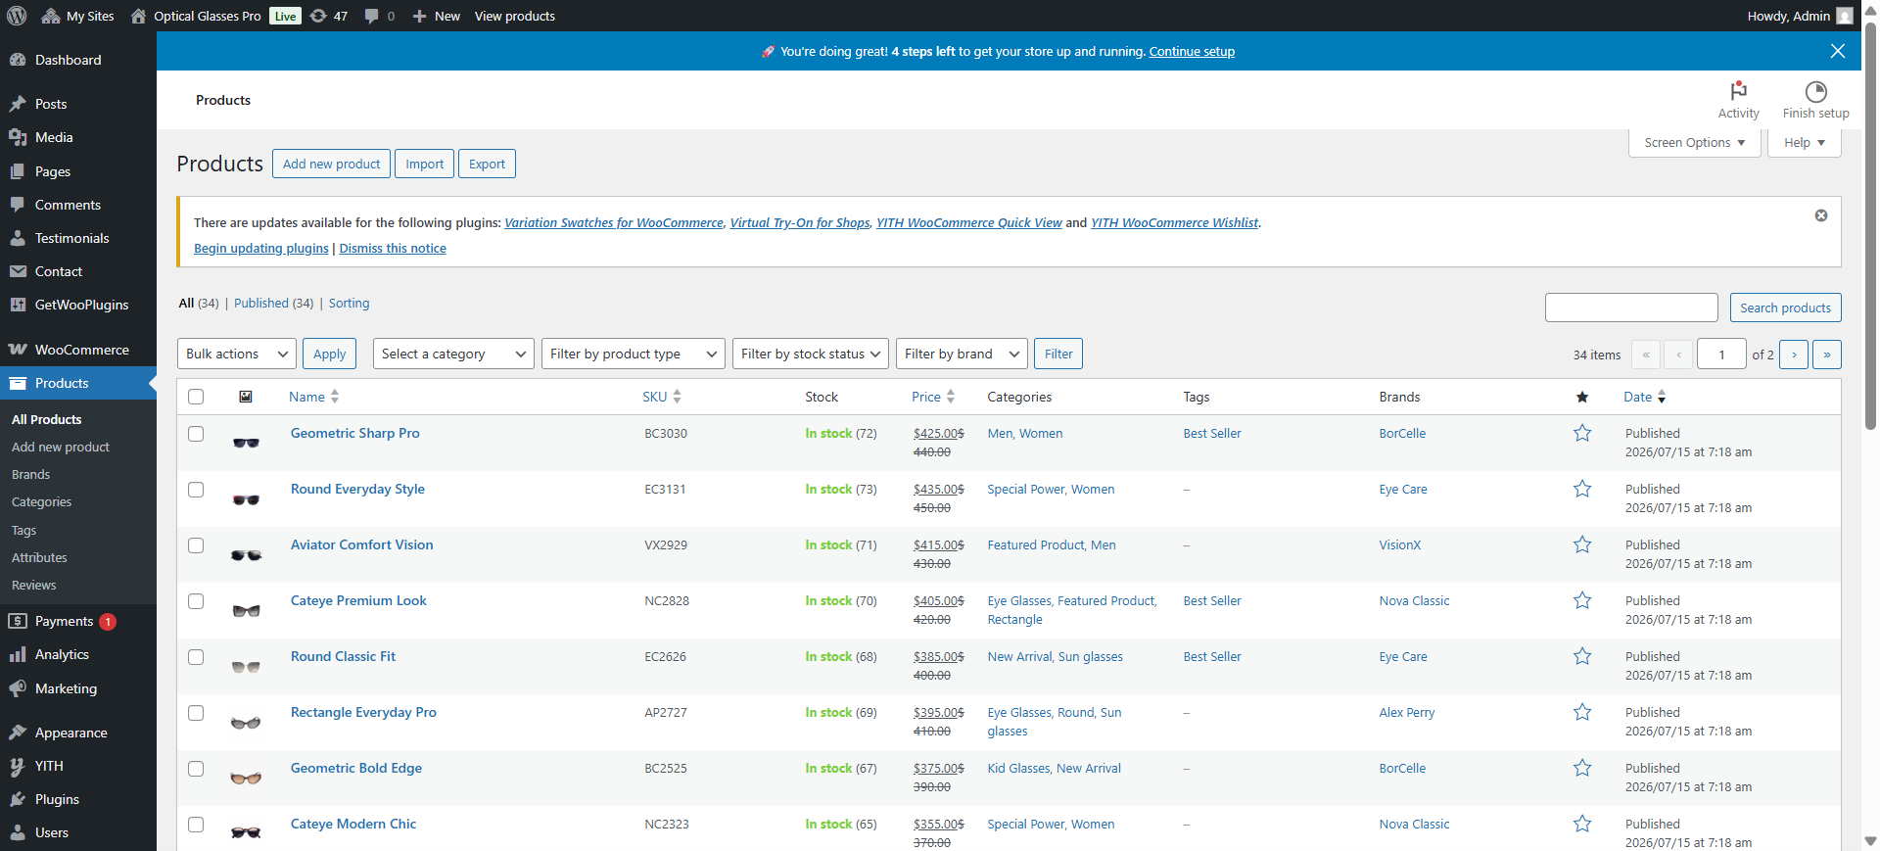Follow the Continue setup link
Screen dimensions: 1880x851
click(x=1192, y=51)
